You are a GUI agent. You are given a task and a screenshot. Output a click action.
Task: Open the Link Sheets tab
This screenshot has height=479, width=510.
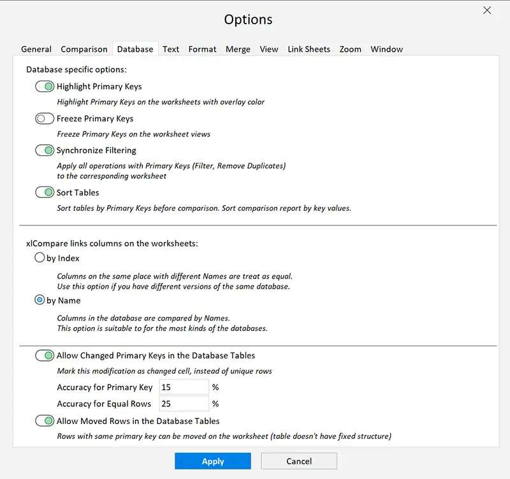tap(309, 49)
